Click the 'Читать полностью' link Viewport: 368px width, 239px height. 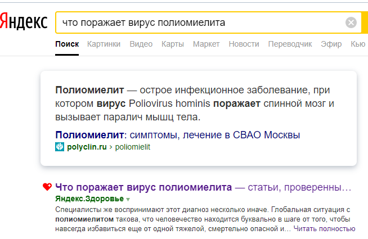click(x=325, y=229)
